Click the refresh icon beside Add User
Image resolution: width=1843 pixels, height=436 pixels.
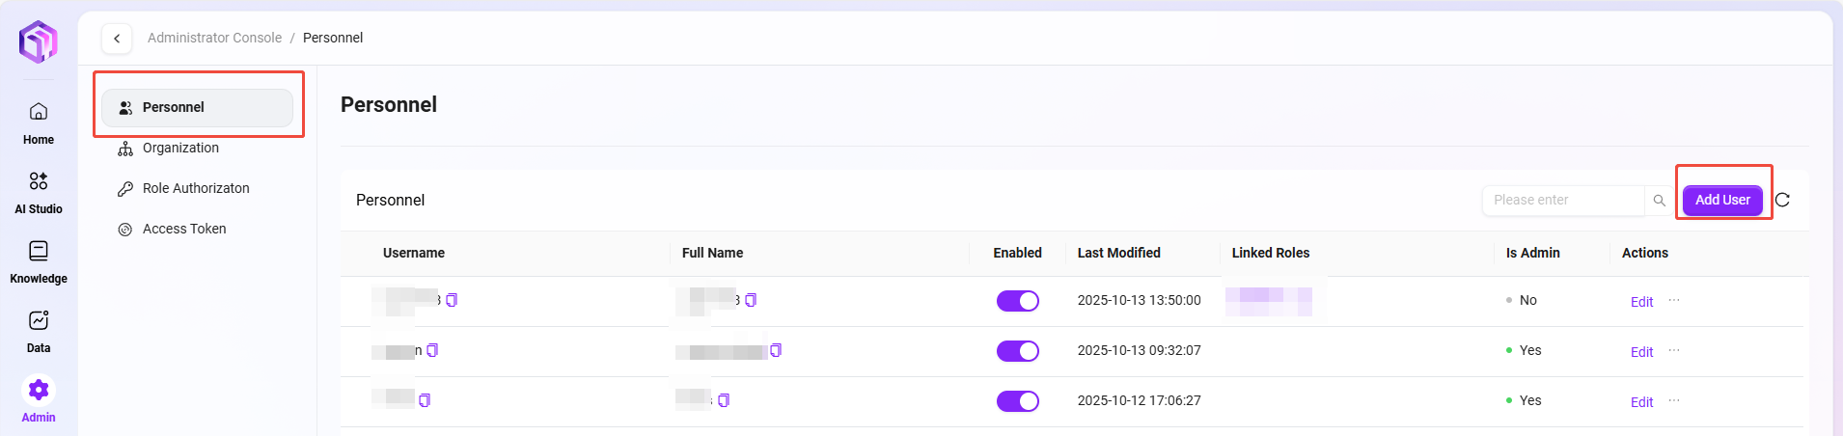[x=1782, y=200]
